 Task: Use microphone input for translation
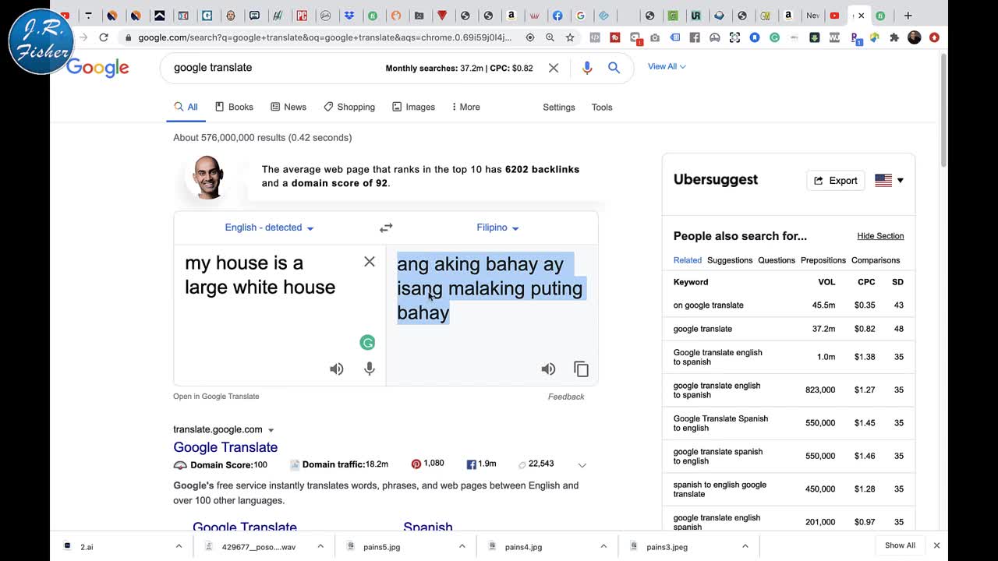[x=370, y=369]
